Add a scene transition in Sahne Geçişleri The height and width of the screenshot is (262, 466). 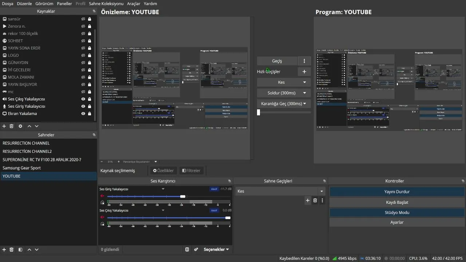[x=308, y=200]
